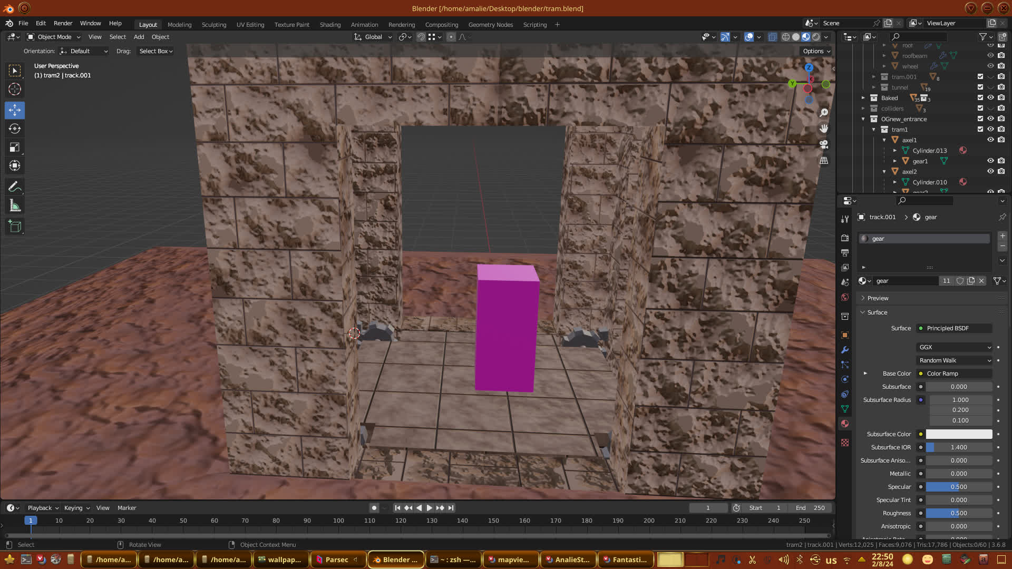Select the 3D Cursor tool
The width and height of the screenshot is (1012, 569).
pos(15,89)
